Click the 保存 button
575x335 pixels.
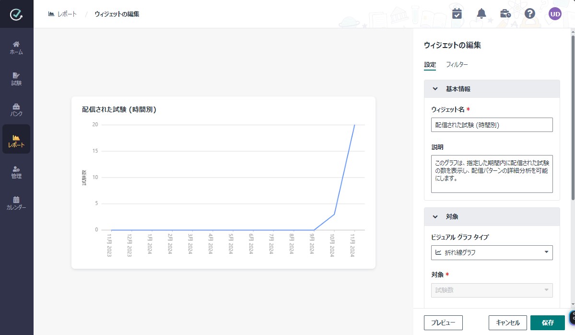click(547, 323)
